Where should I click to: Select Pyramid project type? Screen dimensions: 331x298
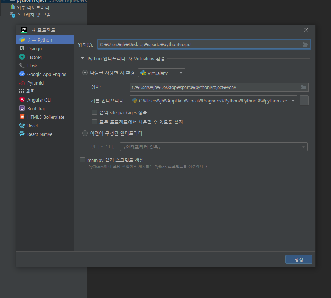[x=45, y=83]
